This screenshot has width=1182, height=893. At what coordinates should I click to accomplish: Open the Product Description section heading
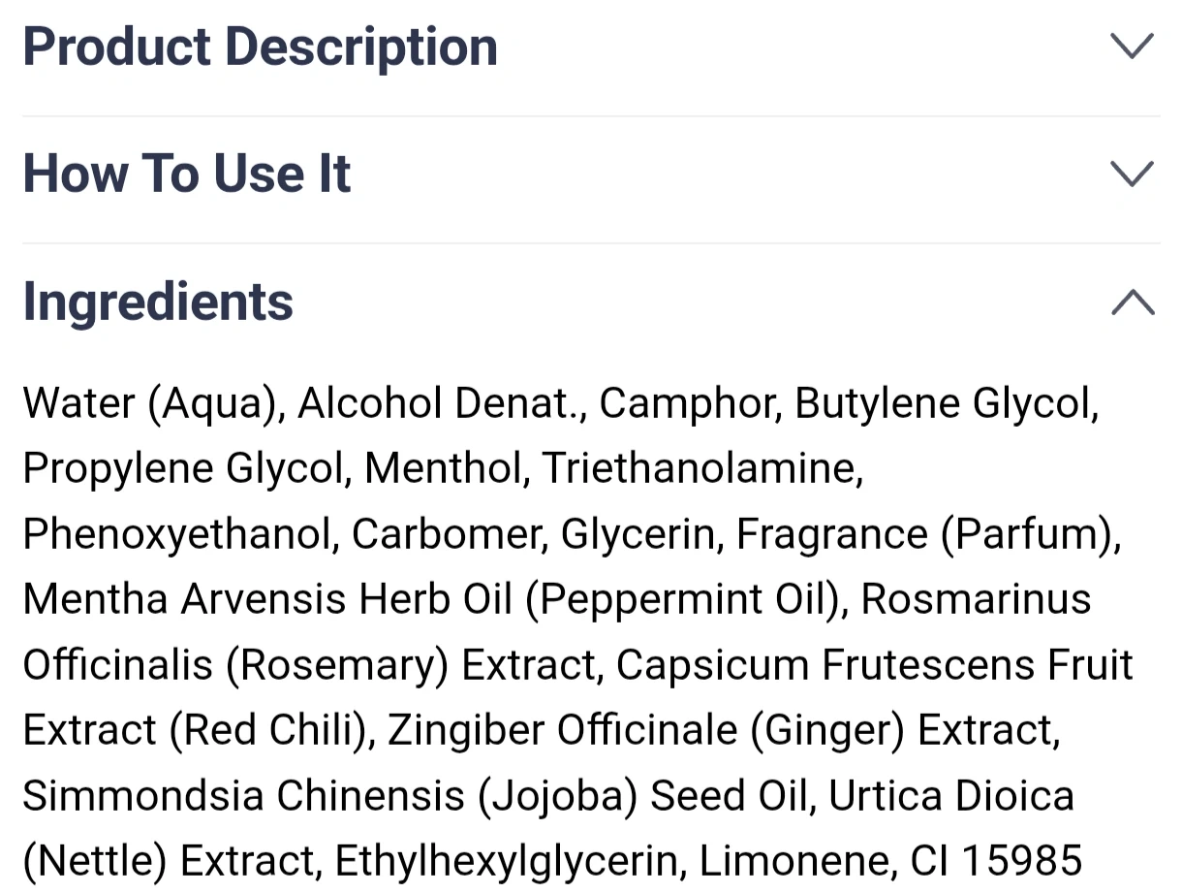[260, 47]
